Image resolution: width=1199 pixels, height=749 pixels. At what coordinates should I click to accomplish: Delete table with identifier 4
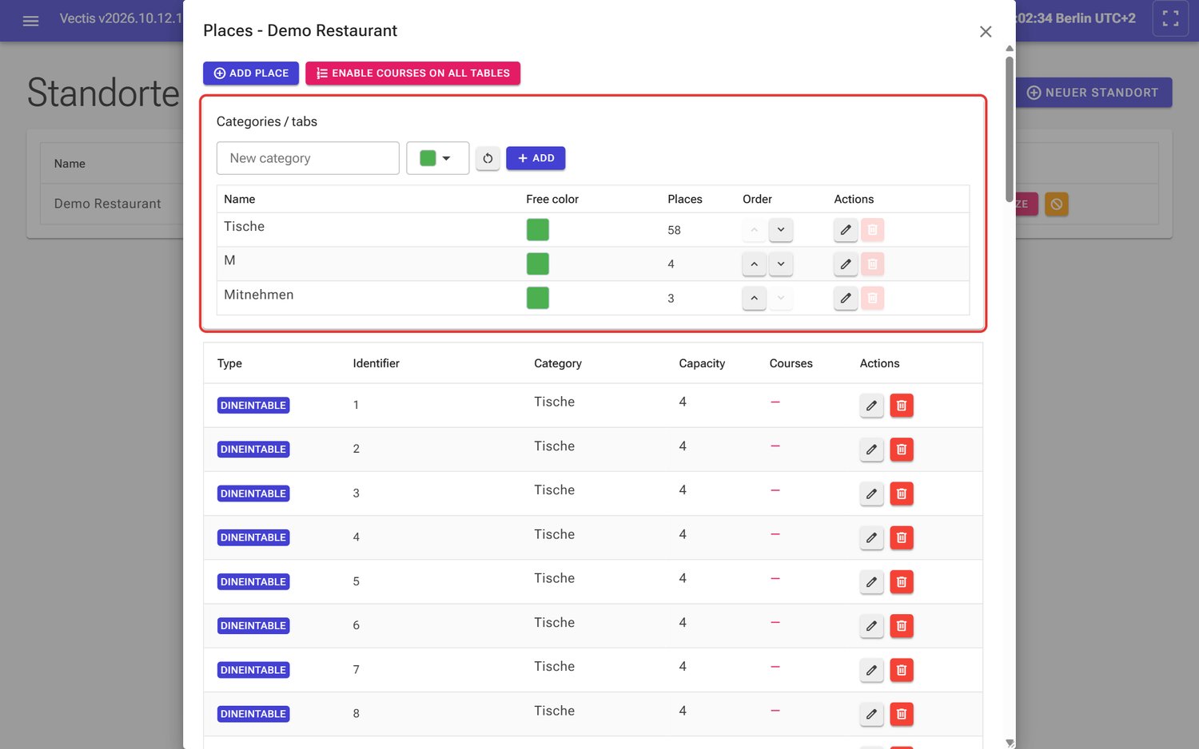(902, 537)
